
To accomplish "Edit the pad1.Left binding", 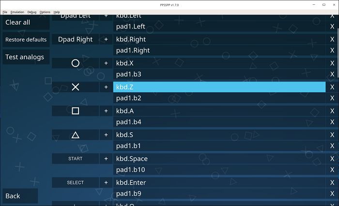I will pos(219,26).
